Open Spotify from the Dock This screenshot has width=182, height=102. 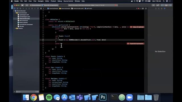coord(49,97)
